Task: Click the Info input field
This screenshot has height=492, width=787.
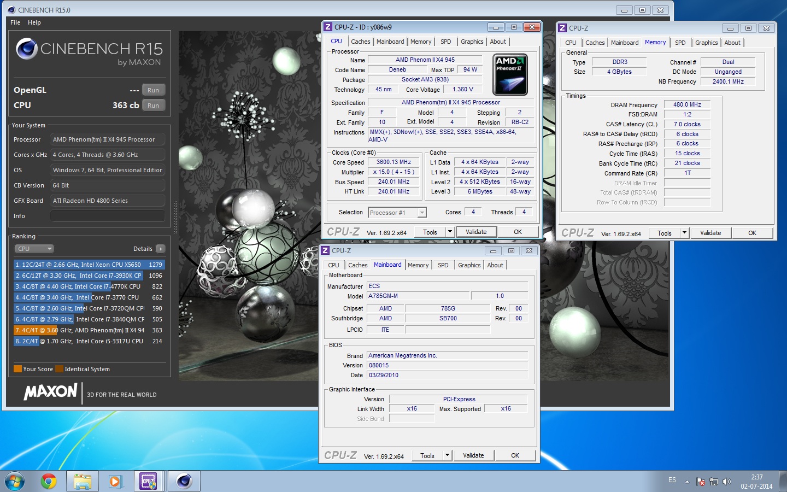Action: click(108, 216)
